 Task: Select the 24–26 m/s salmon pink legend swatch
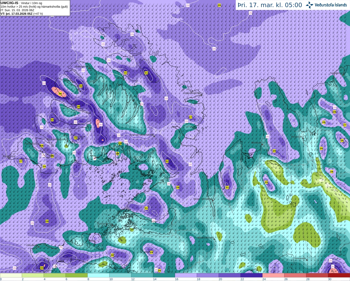273,275
